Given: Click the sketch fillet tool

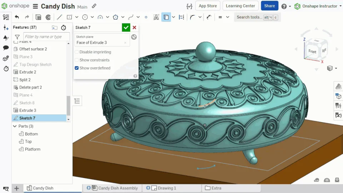Looking at the screenshot, I should click(x=193, y=17).
